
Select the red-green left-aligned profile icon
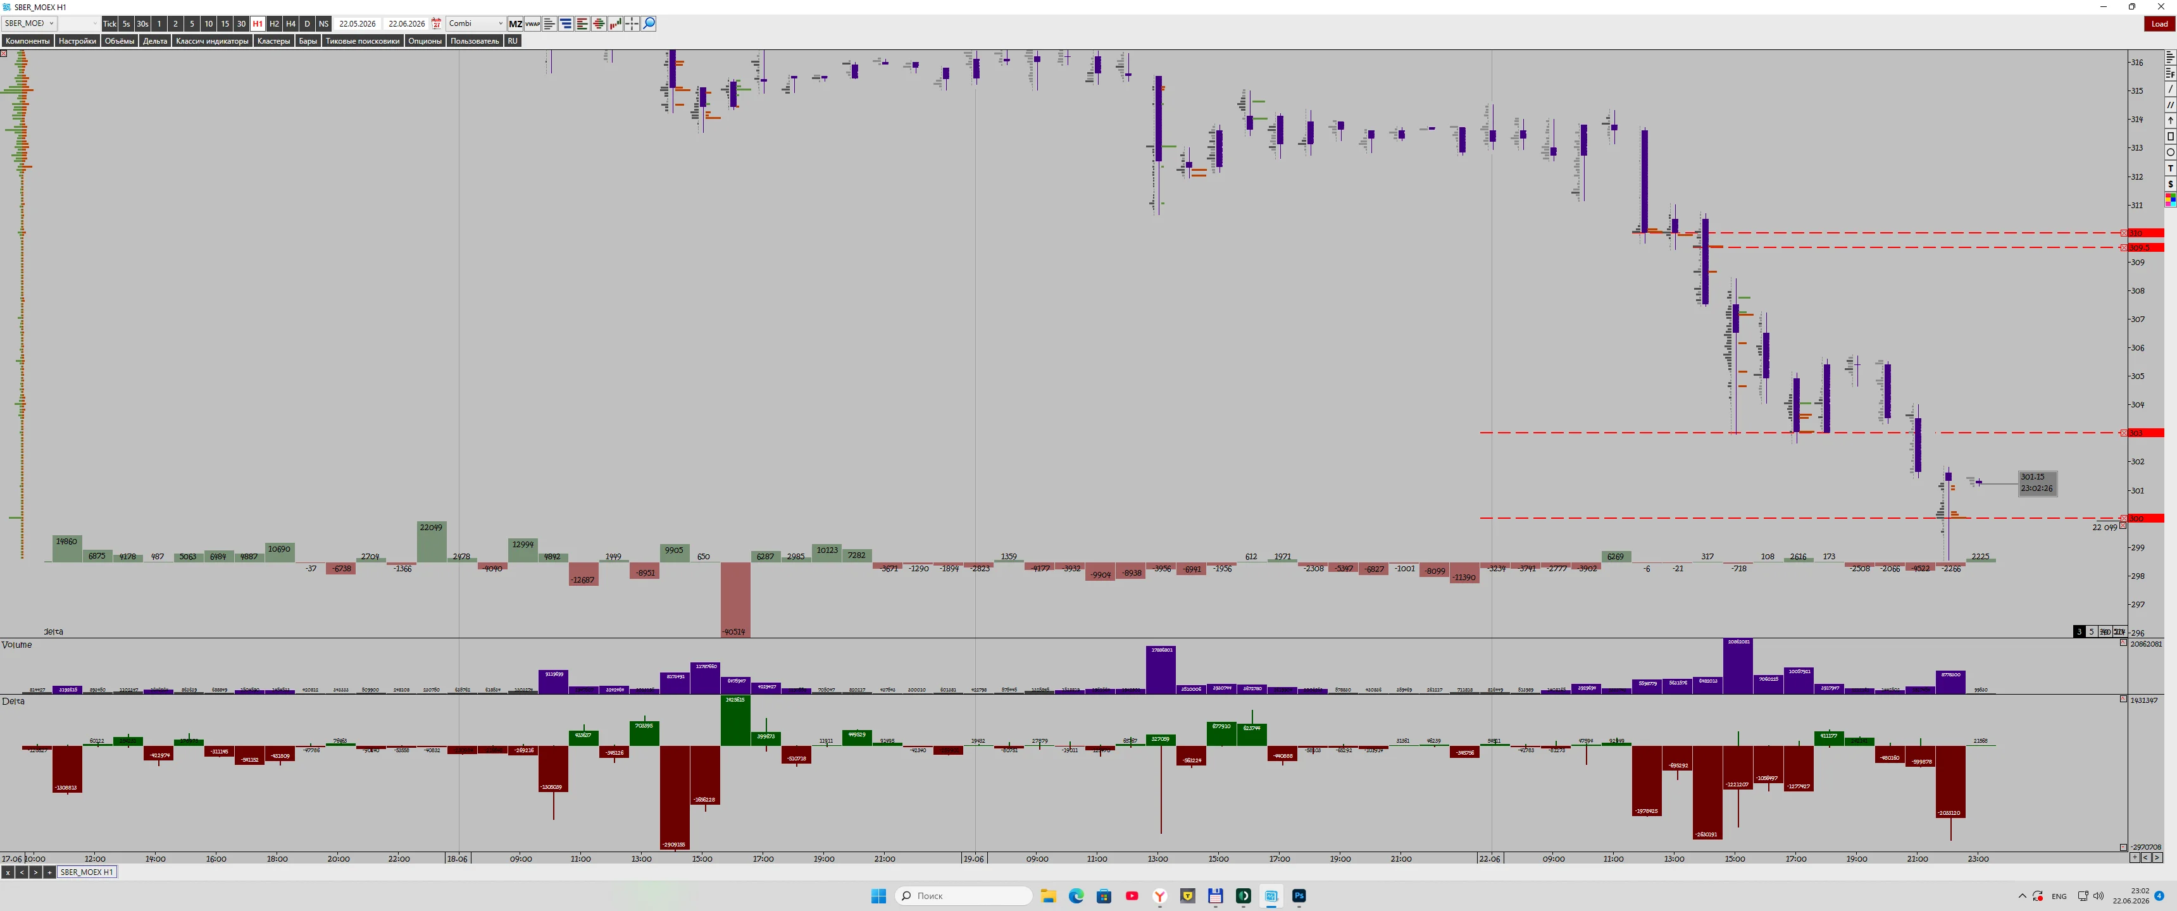582,23
